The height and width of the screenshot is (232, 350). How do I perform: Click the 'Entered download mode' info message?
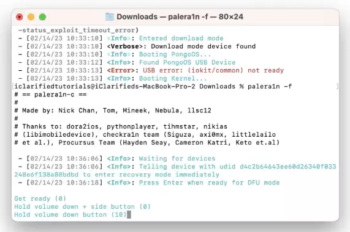click(181, 38)
